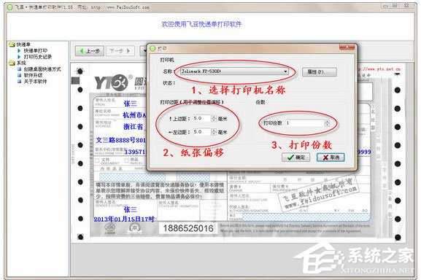
Task: Tick the 文件 checkbox on the waybill
Action: point(98,160)
